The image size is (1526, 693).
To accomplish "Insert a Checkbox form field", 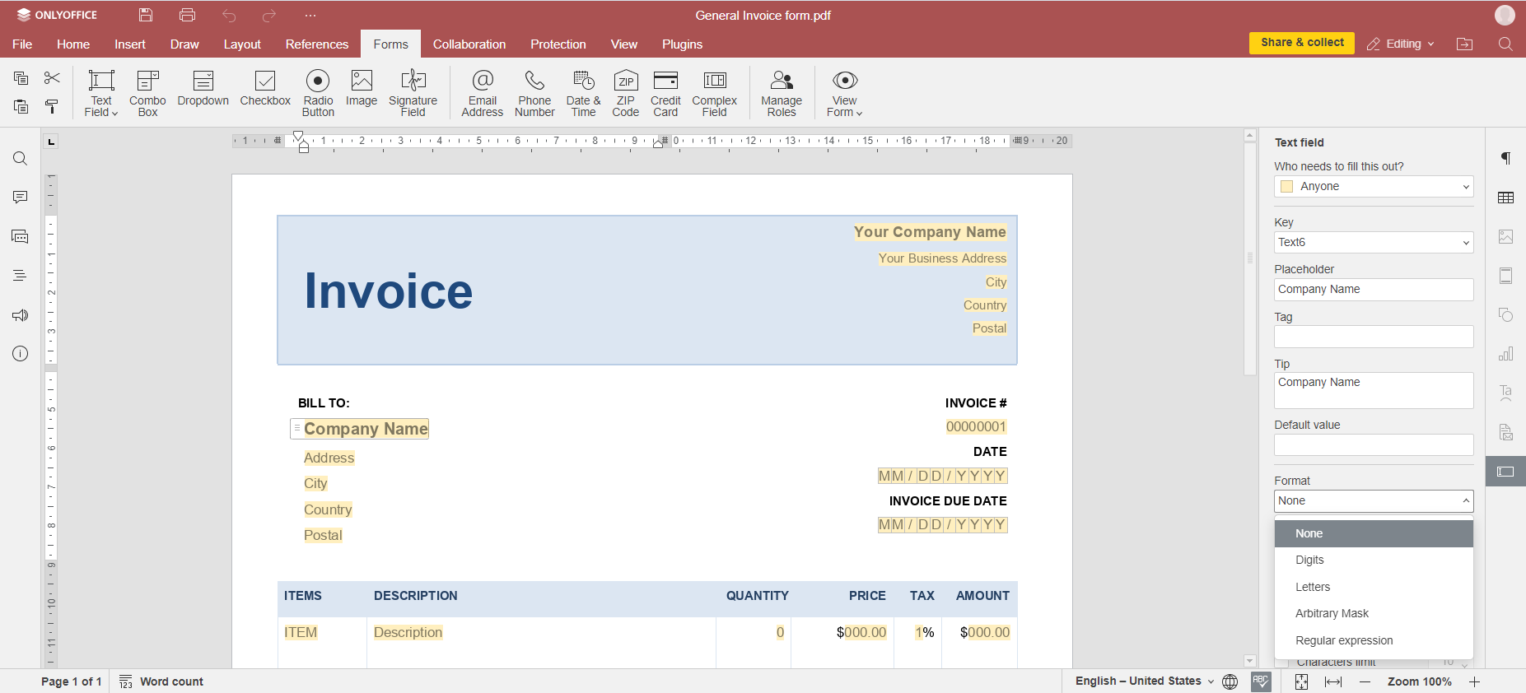I will click(265, 89).
